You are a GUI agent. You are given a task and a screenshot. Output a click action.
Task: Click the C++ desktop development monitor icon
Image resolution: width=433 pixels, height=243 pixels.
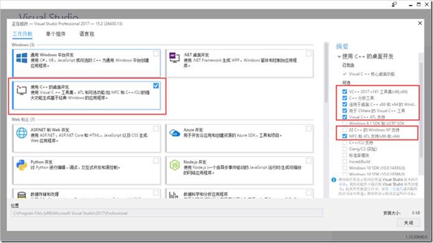coord(21,90)
